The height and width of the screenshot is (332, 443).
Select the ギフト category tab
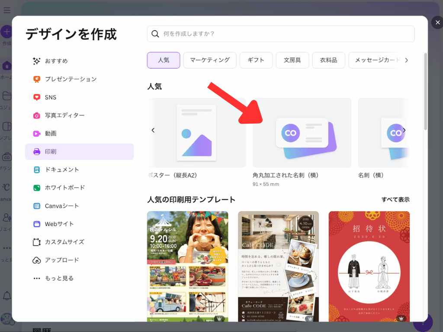[x=256, y=60]
